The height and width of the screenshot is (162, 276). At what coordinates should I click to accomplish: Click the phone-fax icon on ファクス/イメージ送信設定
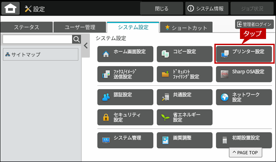pos(106,74)
